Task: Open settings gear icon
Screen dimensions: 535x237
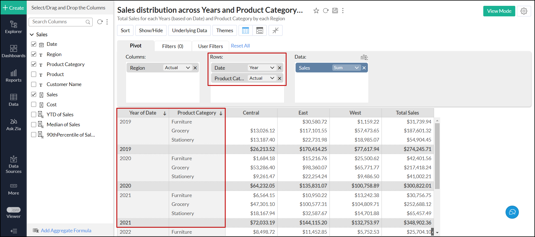Action: [524, 11]
